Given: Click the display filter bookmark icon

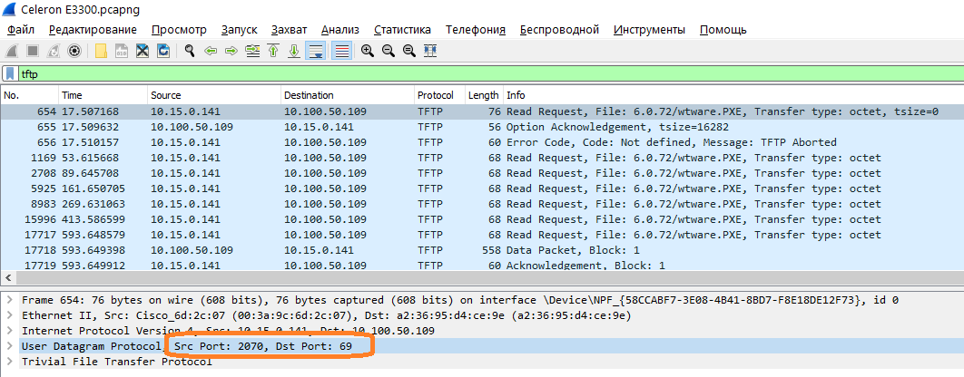Looking at the screenshot, I should (x=9, y=73).
